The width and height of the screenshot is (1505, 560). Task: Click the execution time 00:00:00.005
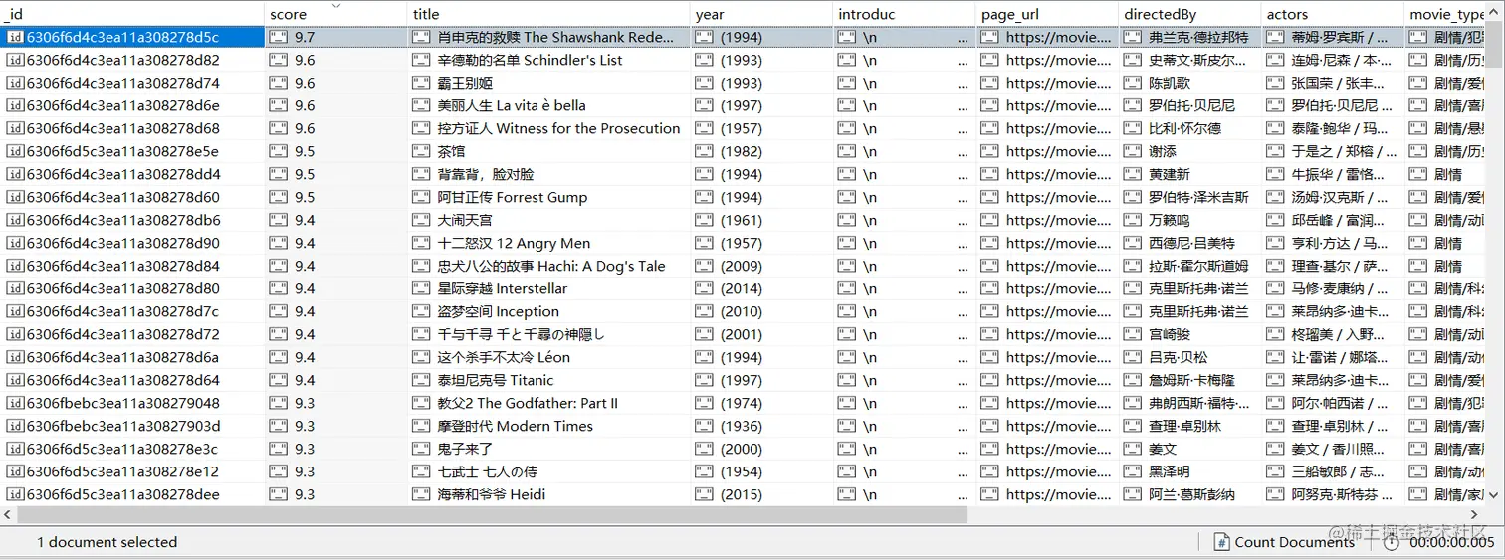coord(1451,542)
